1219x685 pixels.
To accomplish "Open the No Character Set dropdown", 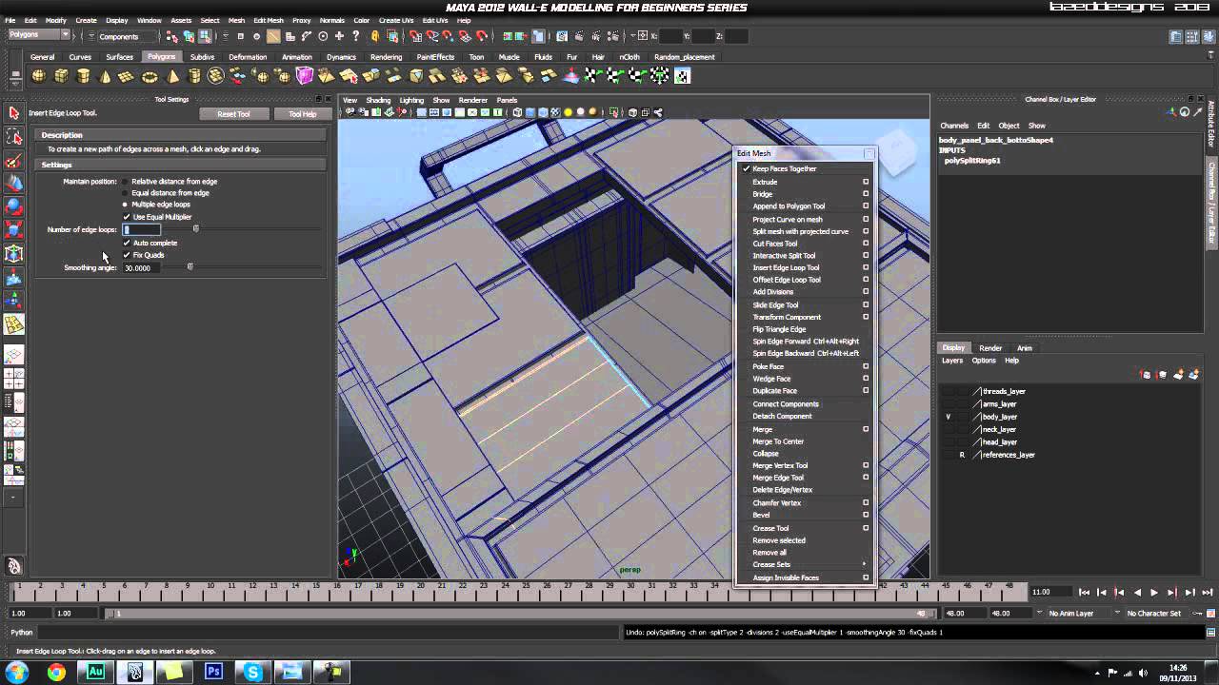I will pyautogui.click(x=1154, y=614).
